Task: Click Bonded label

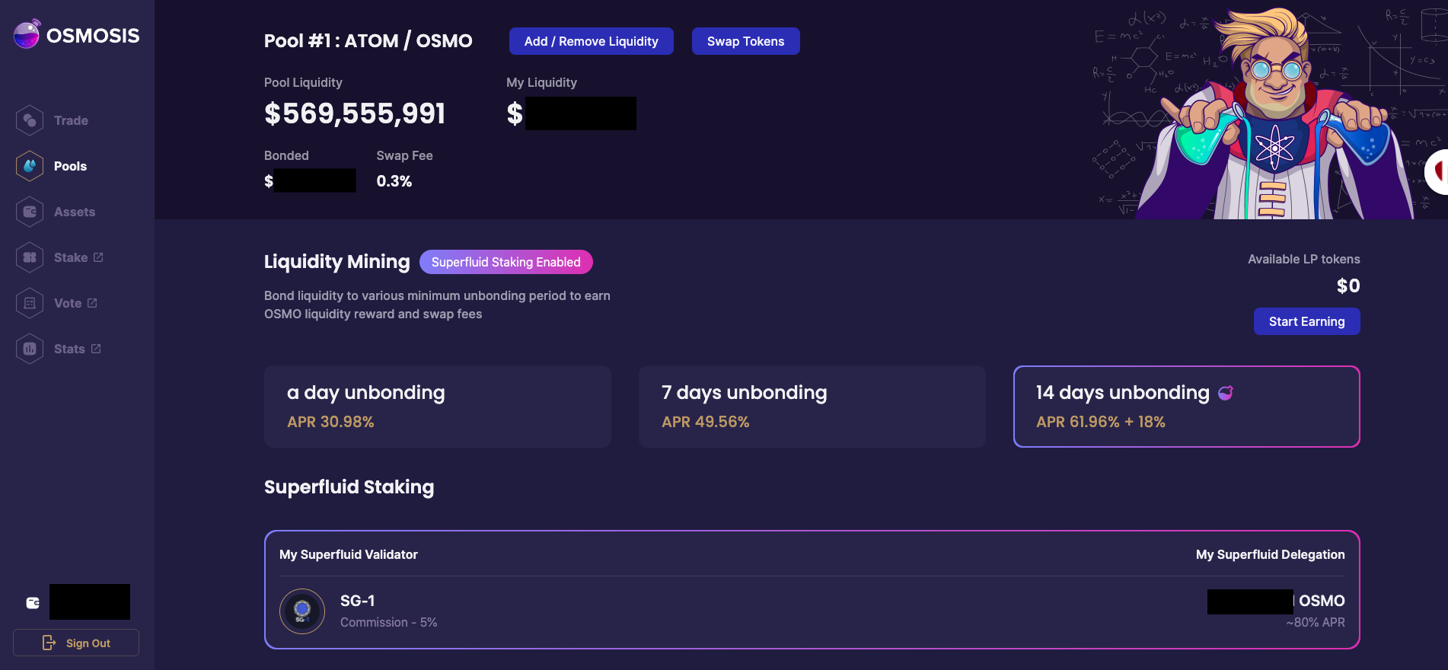Action: (286, 155)
